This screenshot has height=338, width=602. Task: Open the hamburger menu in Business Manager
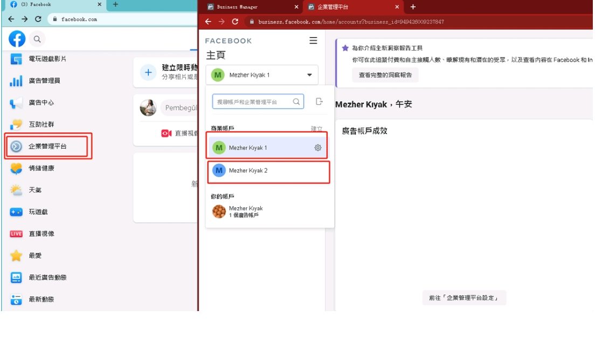coord(313,40)
